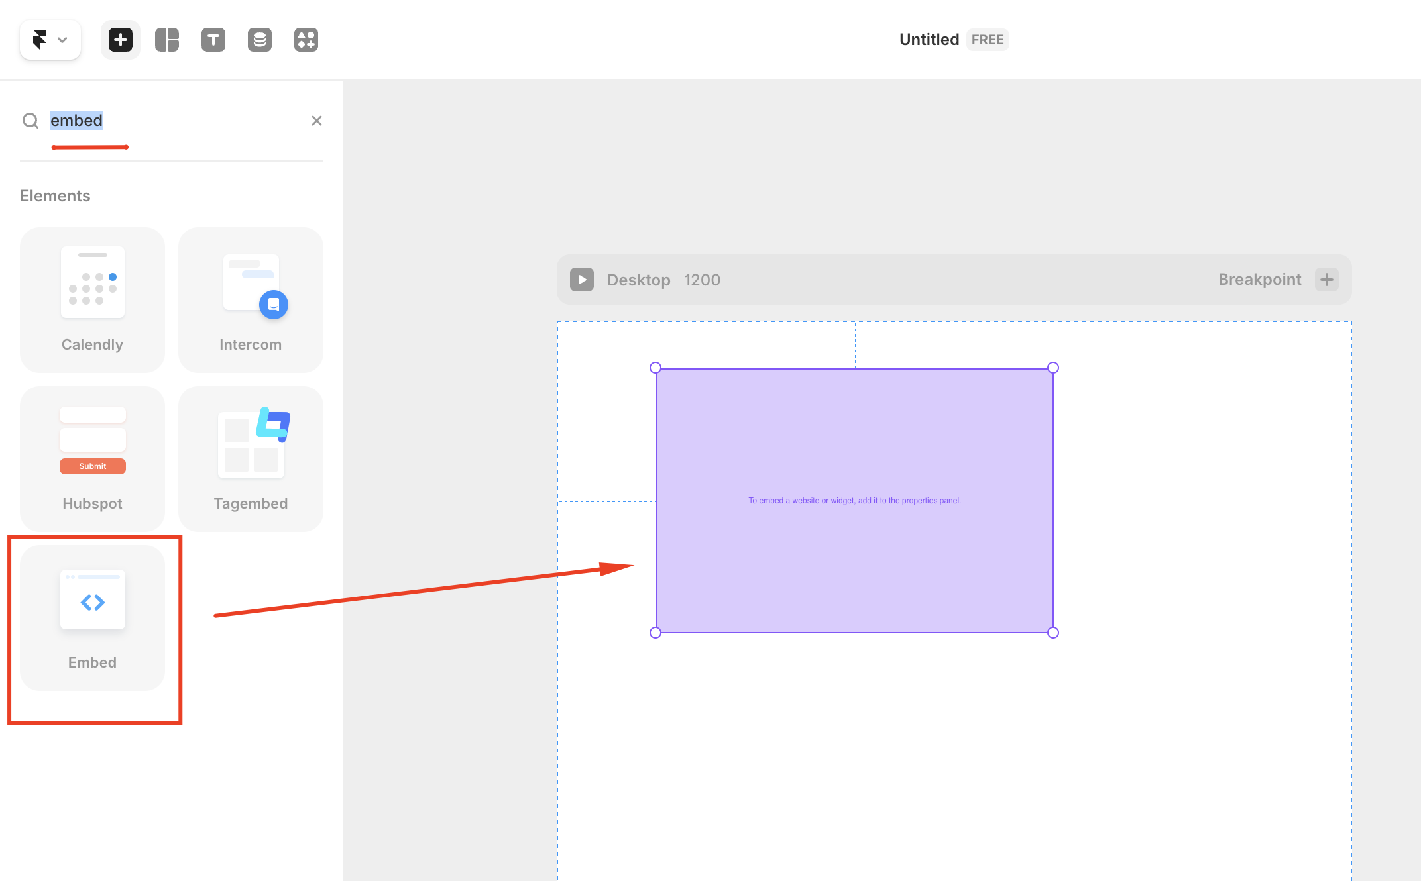Open the CMS database icon
Screen dimensions: 1421x881
point(260,40)
